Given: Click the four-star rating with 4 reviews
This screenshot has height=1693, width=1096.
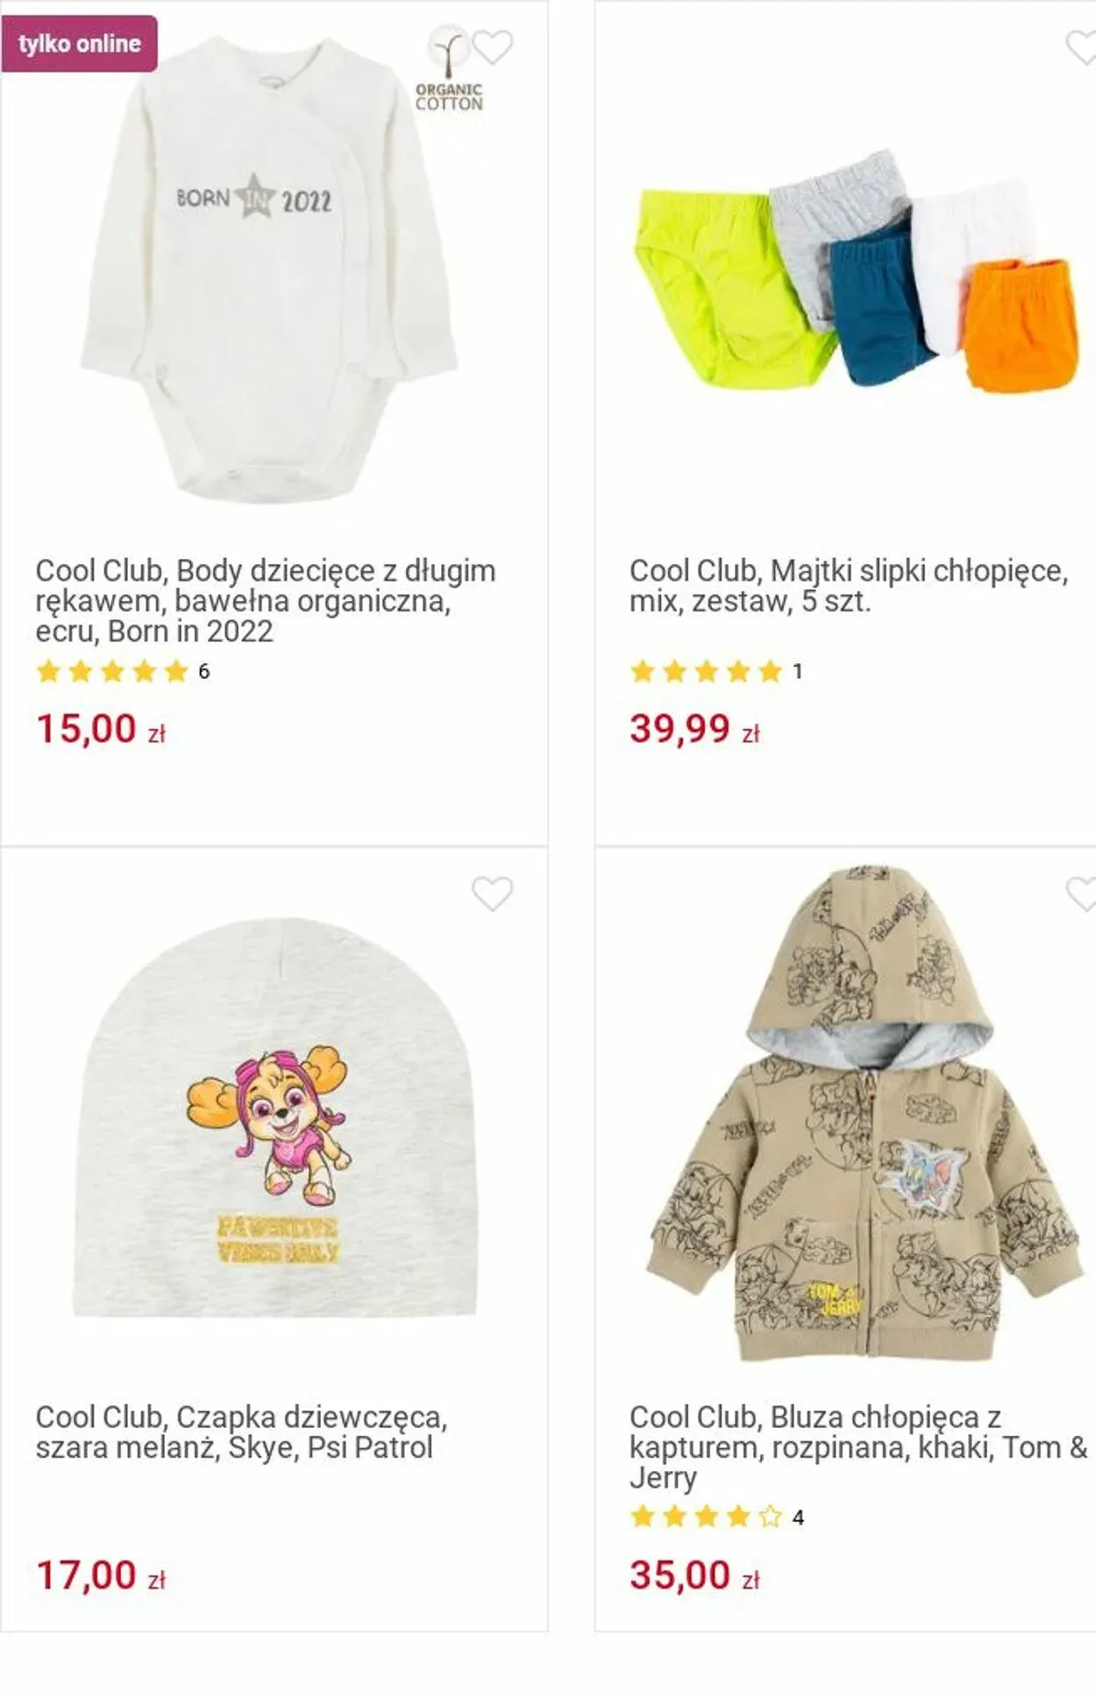Looking at the screenshot, I should click(x=716, y=1517).
